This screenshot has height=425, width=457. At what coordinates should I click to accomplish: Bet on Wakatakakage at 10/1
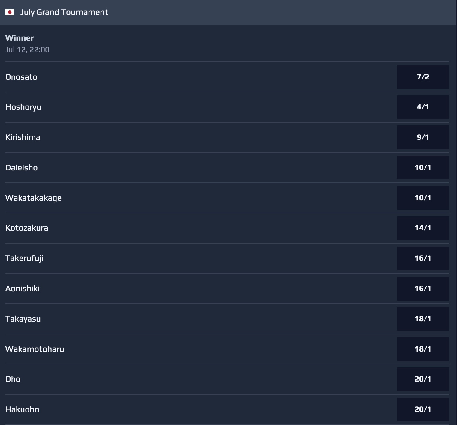click(x=423, y=198)
